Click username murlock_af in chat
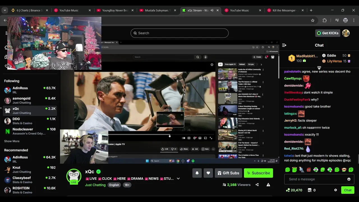Viewport: 359px width, 202px height. (x=293, y=128)
